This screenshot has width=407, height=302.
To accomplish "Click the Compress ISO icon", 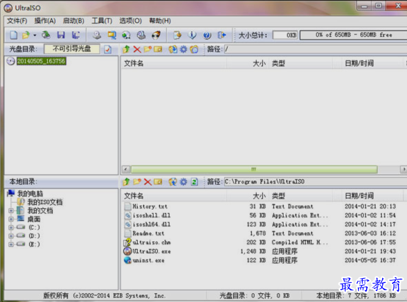I will tap(142, 35).
